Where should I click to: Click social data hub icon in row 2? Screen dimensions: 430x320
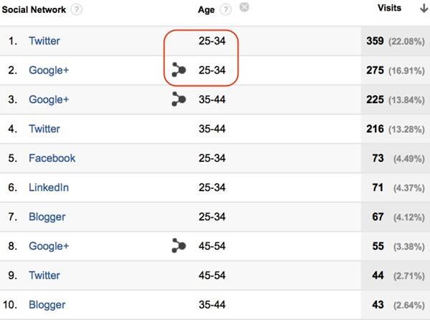point(178,70)
